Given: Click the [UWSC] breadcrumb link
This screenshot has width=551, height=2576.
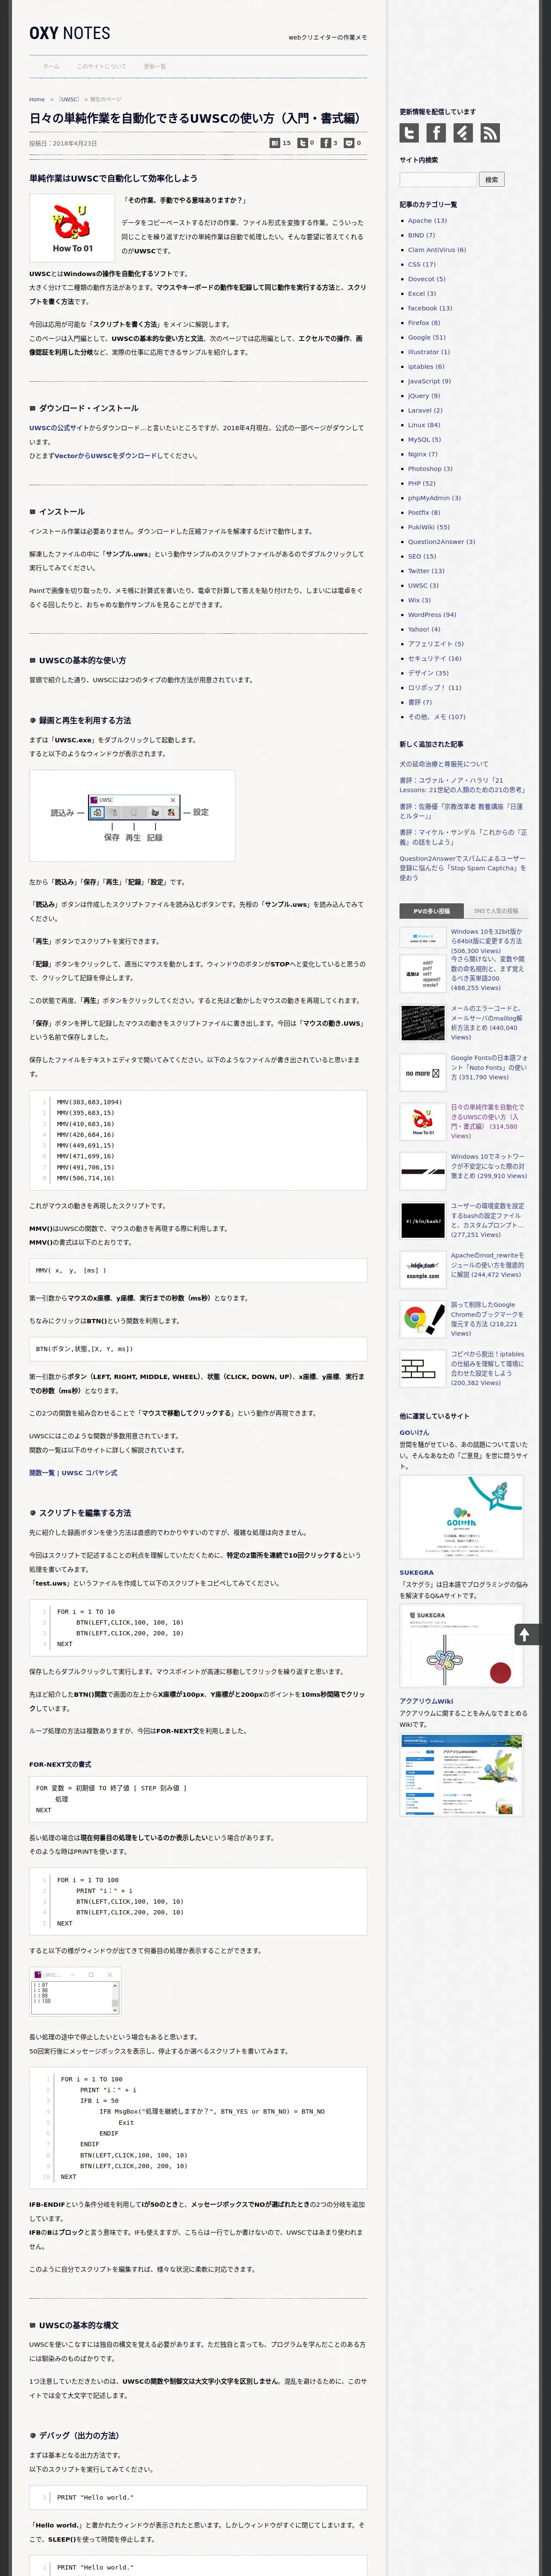Looking at the screenshot, I should (69, 99).
